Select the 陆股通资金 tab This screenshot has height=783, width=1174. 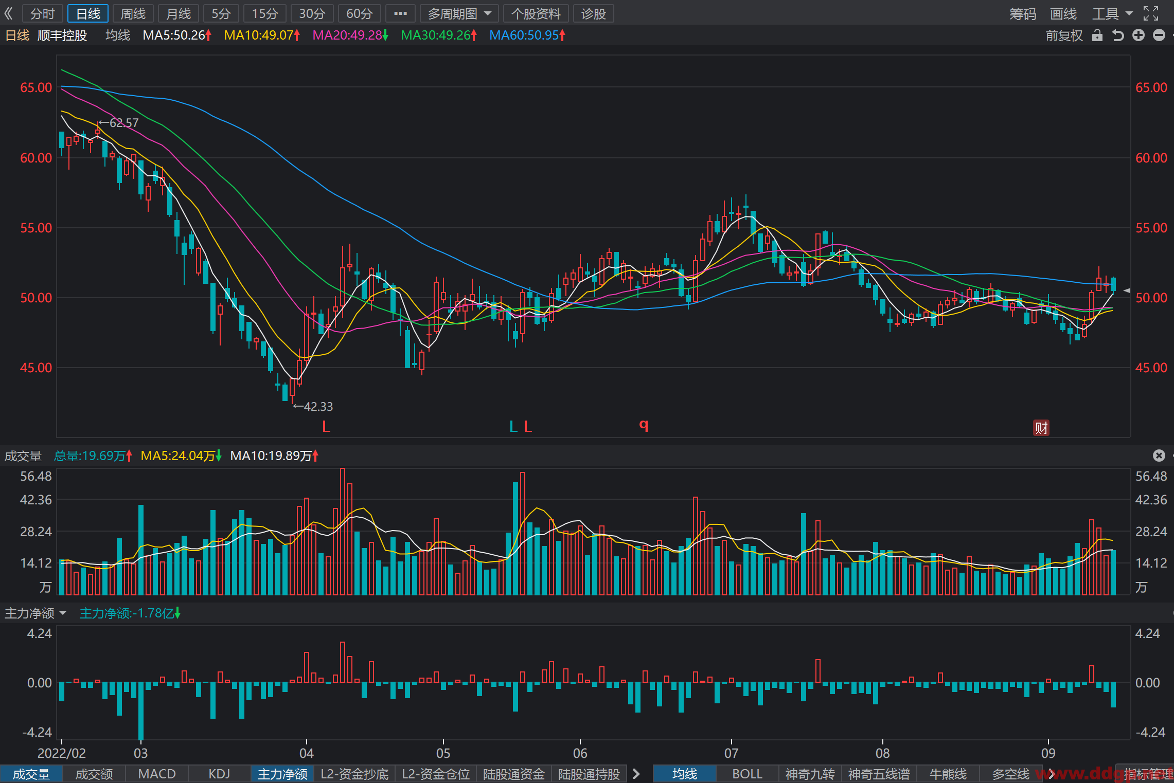[514, 774]
